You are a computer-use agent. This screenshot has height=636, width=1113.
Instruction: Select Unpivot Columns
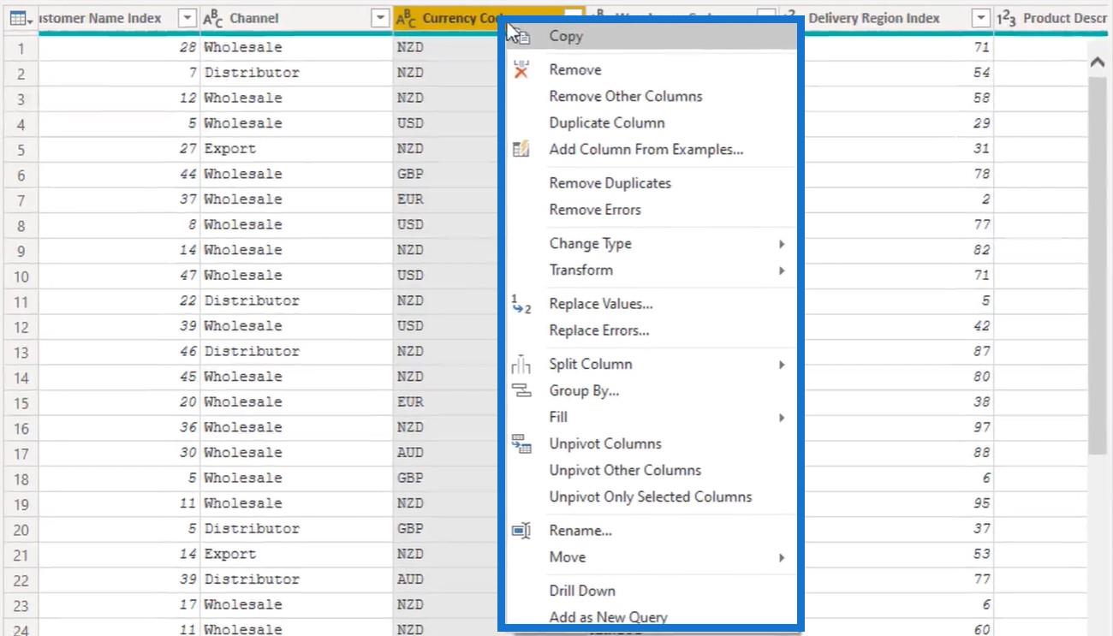(x=651, y=444)
